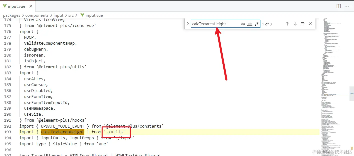Click UPDATE_MODEL_EVENT on line 192
The image size is (354, 156).
[62, 126]
